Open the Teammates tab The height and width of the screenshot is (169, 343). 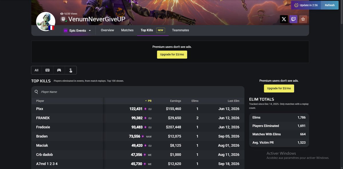point(180,30)
